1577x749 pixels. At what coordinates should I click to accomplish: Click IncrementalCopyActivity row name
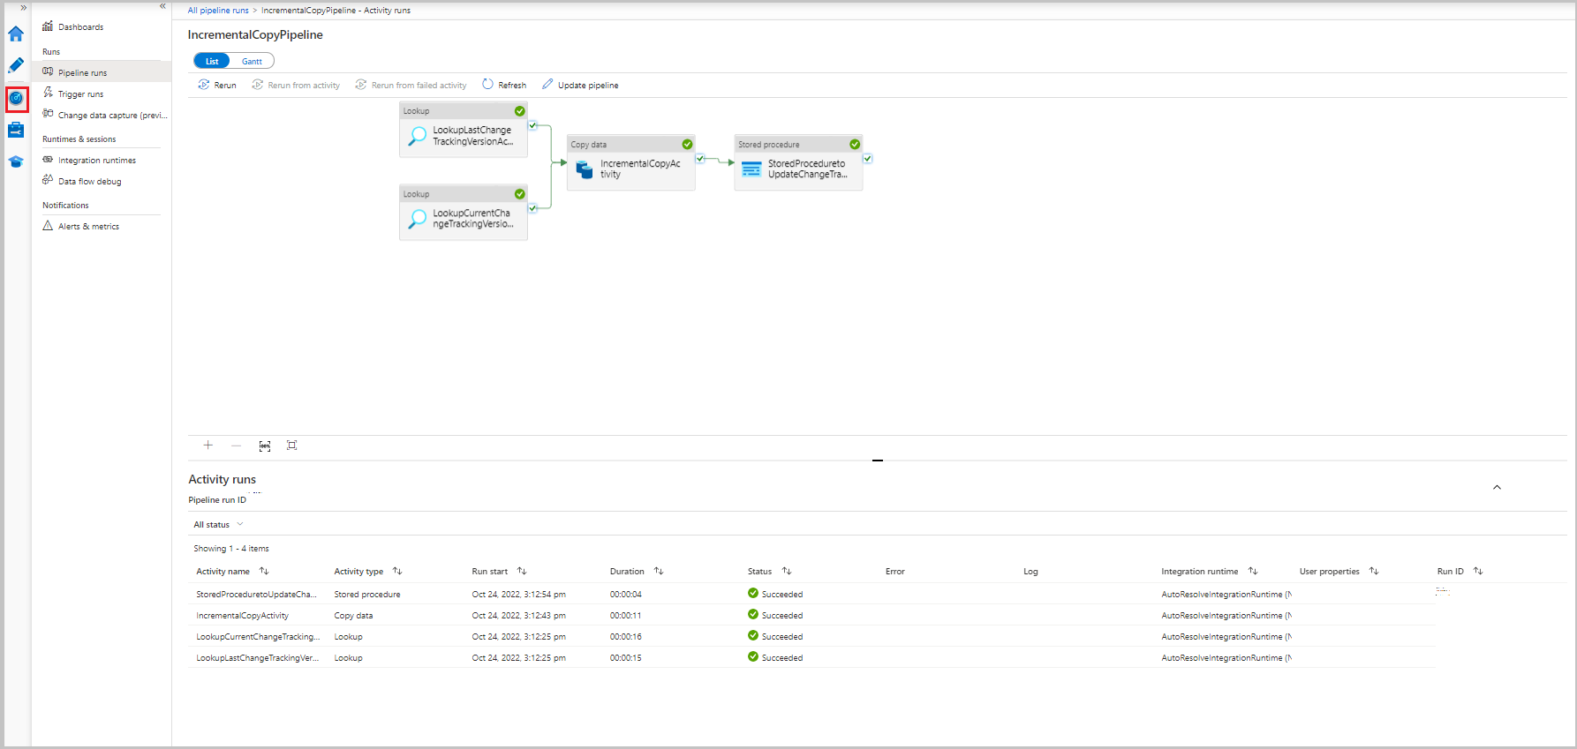tap(242, 616)
